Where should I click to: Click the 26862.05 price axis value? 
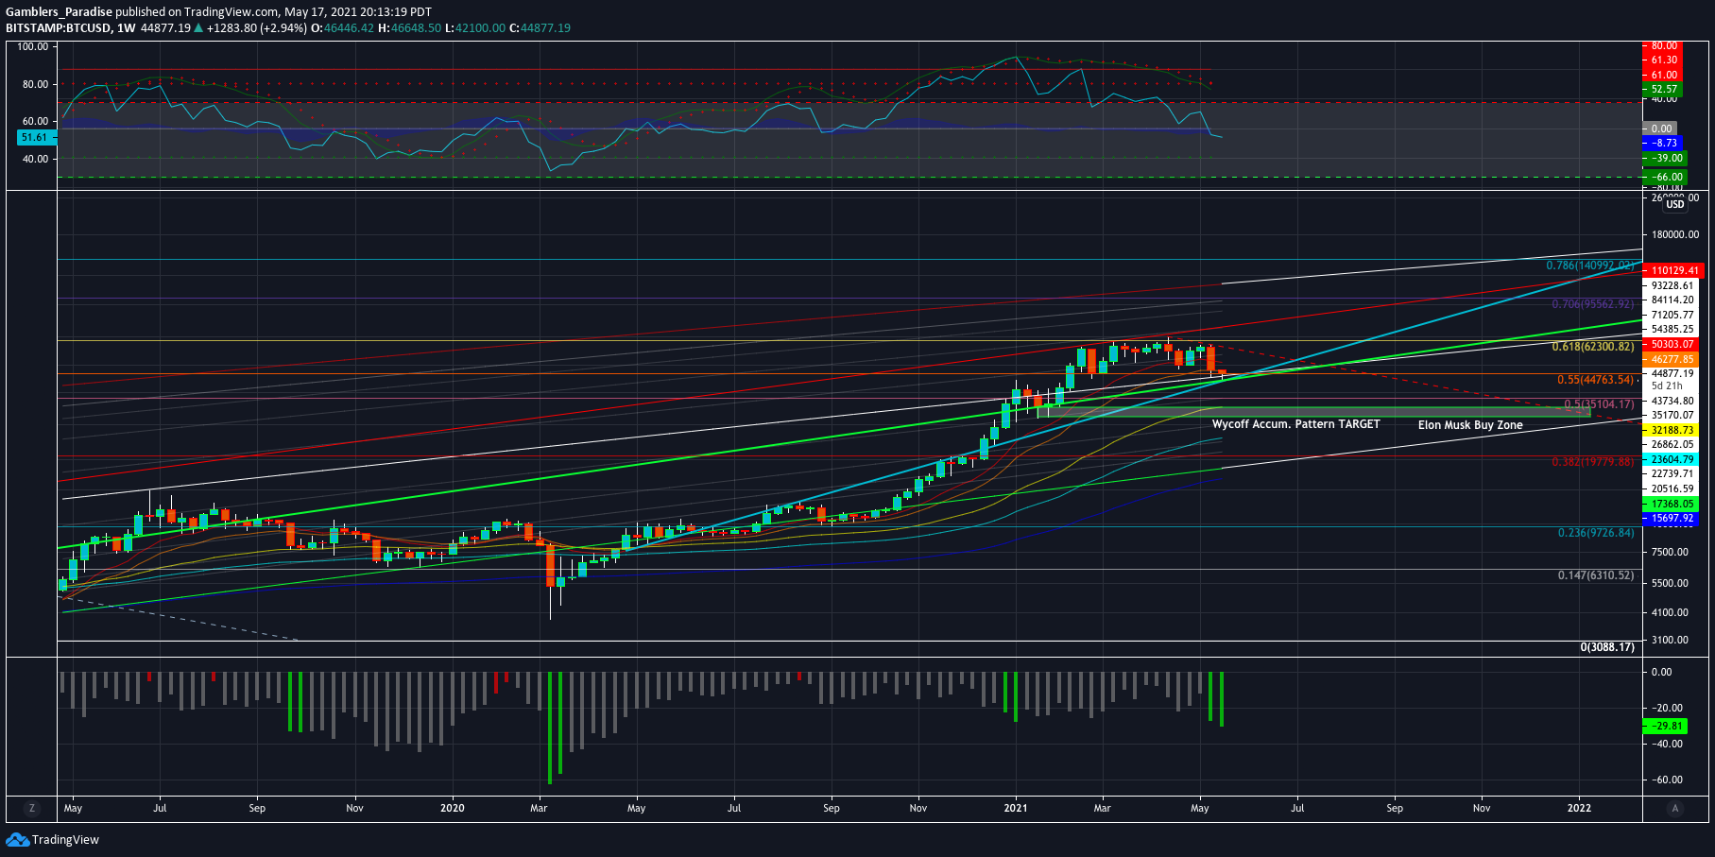(1672, 444)
